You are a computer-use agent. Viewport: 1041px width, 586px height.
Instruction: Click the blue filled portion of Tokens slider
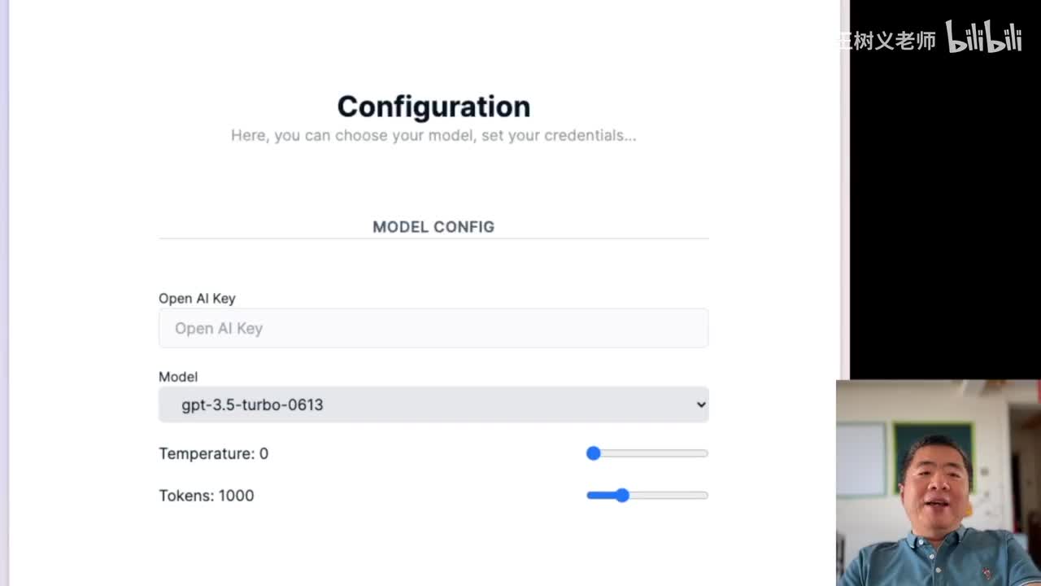[x=602, y=495]
